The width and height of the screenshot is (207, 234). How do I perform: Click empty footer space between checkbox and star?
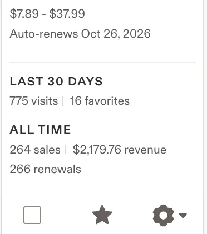pyautogui.click(x=66, y=215)
